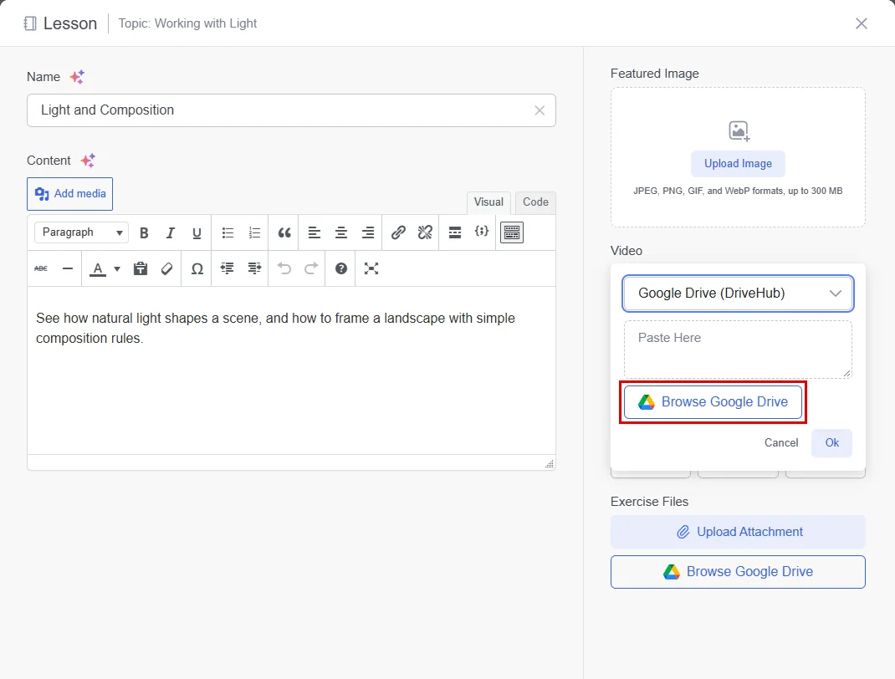Edit the Light and Composition name field
This screenshot has width=895, height=679.
(x=291, y=110)
